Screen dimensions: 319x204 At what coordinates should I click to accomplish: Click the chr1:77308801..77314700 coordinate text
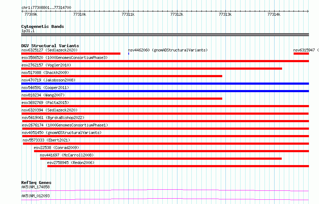[x=46, y=8]
